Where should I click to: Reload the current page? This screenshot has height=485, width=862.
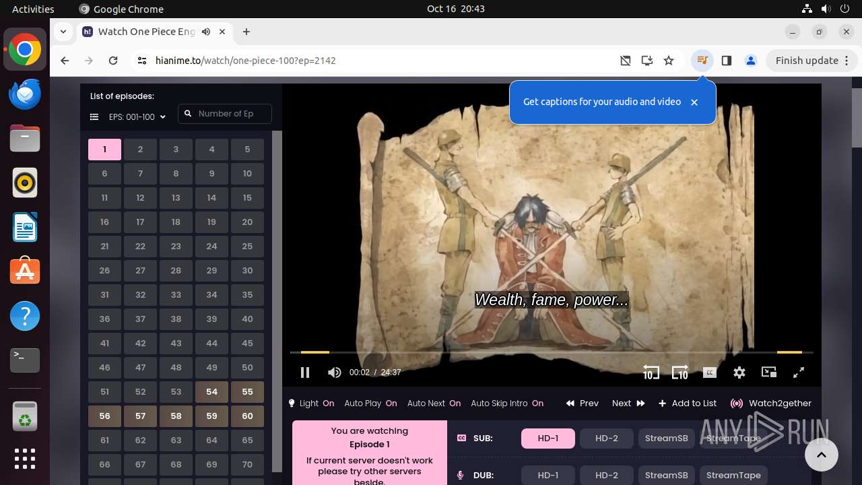pyautogui.click(x=113, y=61)
